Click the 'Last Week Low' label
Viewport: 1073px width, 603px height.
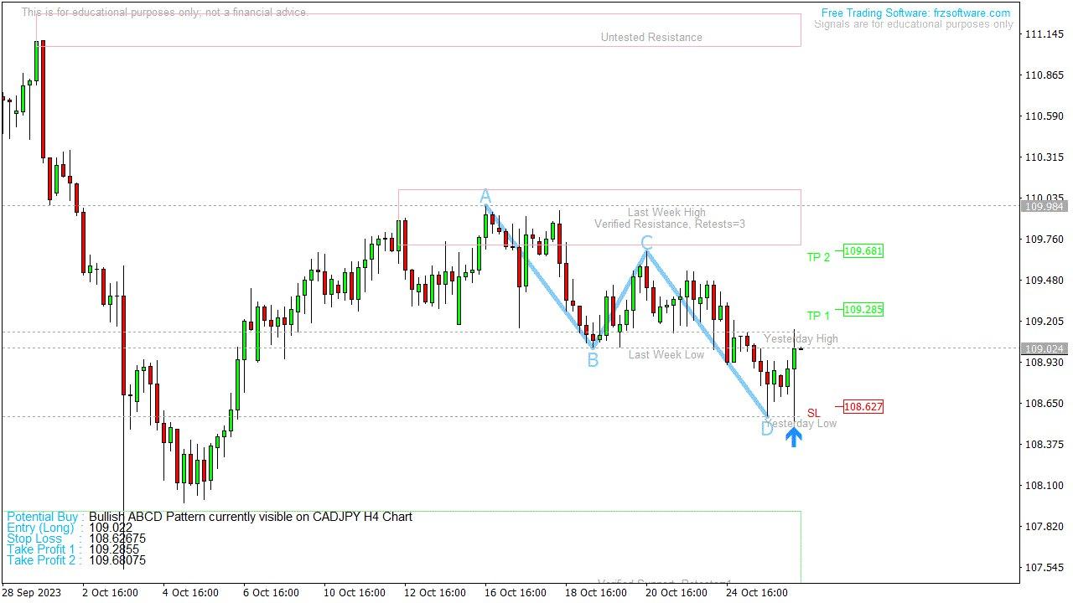(666, 354)
